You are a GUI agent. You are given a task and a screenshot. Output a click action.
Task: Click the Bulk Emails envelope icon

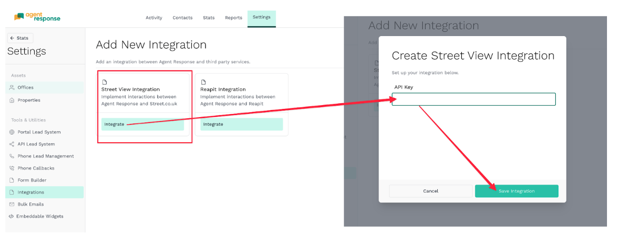coord(12,204)
